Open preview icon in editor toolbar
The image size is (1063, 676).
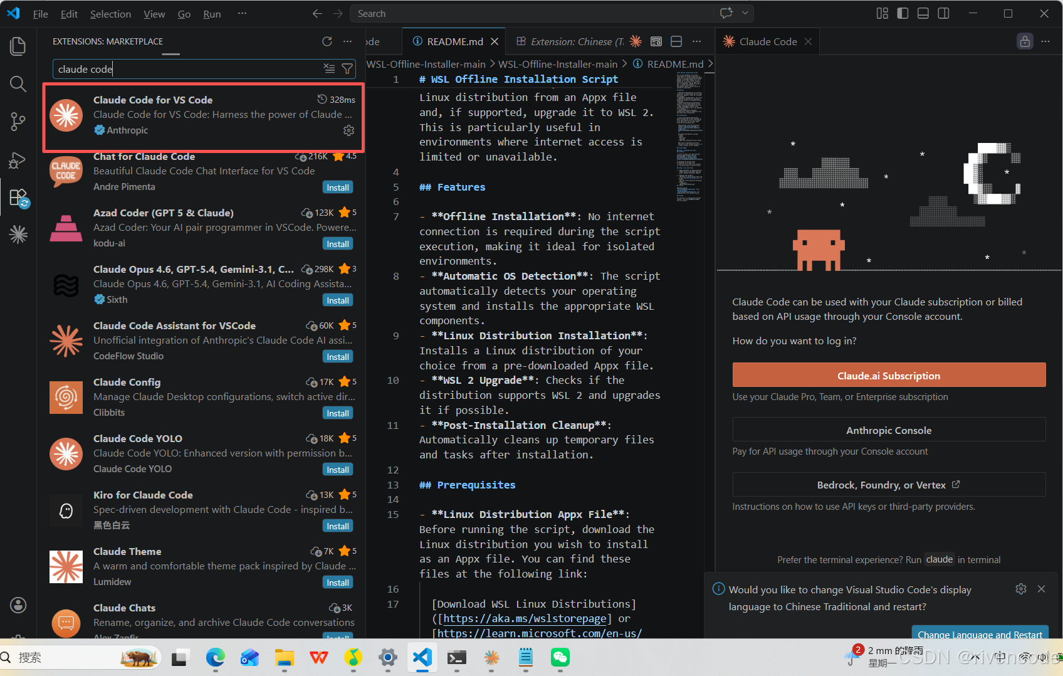pos(656,41)
